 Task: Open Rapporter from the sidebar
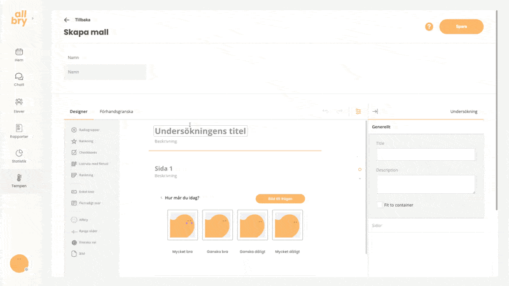click(19, 130)
